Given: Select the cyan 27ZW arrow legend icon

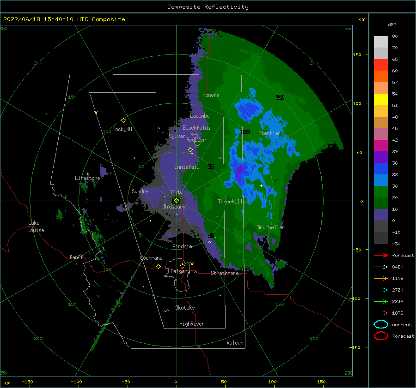Looking at the screenshot, I should (x=381, y=290).
